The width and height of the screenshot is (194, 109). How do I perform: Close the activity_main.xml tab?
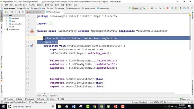[x=43, y=12]
